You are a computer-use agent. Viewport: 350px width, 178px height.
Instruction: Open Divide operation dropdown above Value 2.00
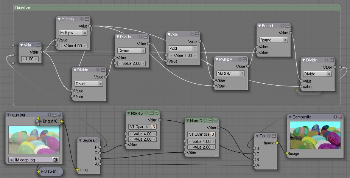[x=131, y=51]
